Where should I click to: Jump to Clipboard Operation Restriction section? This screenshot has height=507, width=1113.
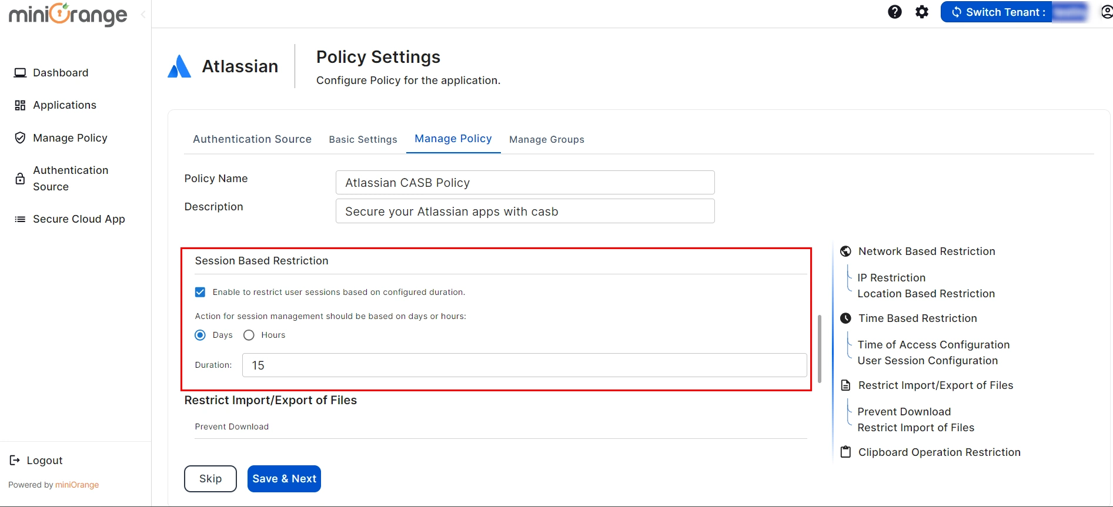[940, 452]
